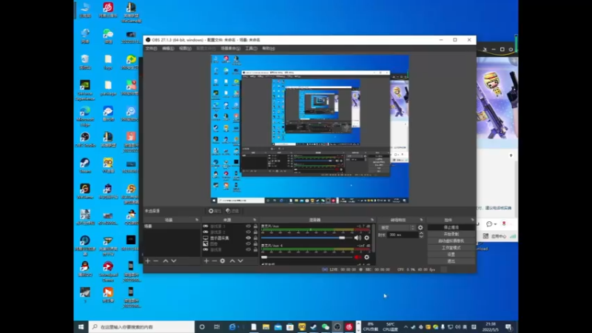Click the 退出 (exit) button in Controls

click(451, 261)
